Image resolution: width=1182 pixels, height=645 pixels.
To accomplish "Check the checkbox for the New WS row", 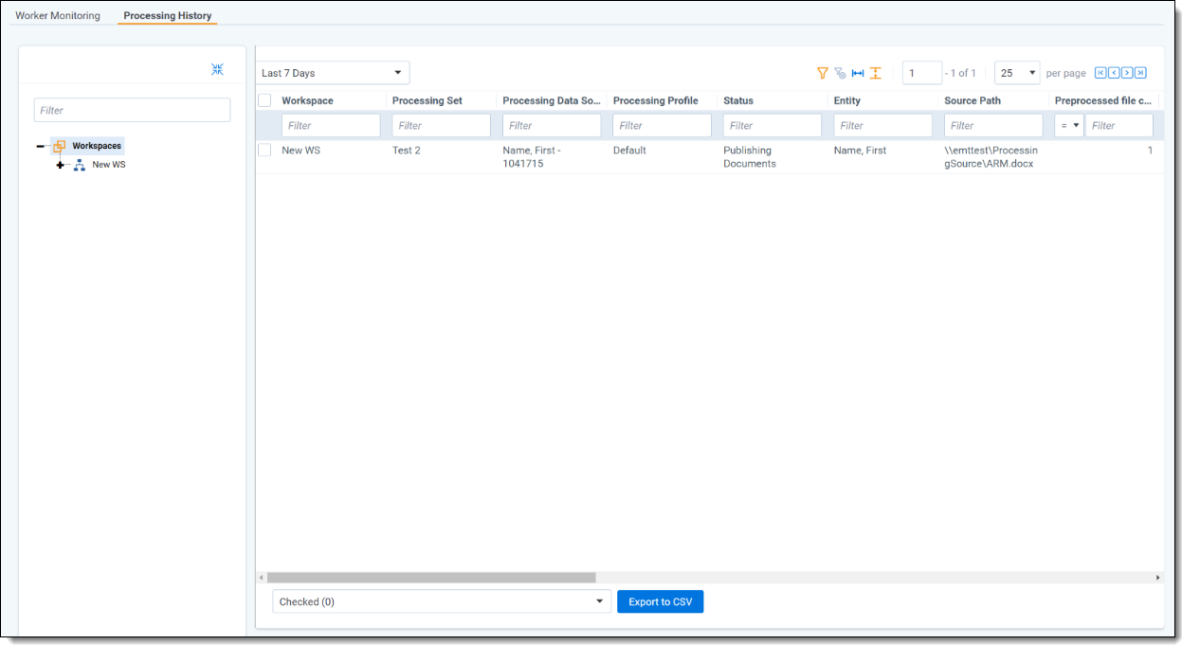I will click(265, 150).
